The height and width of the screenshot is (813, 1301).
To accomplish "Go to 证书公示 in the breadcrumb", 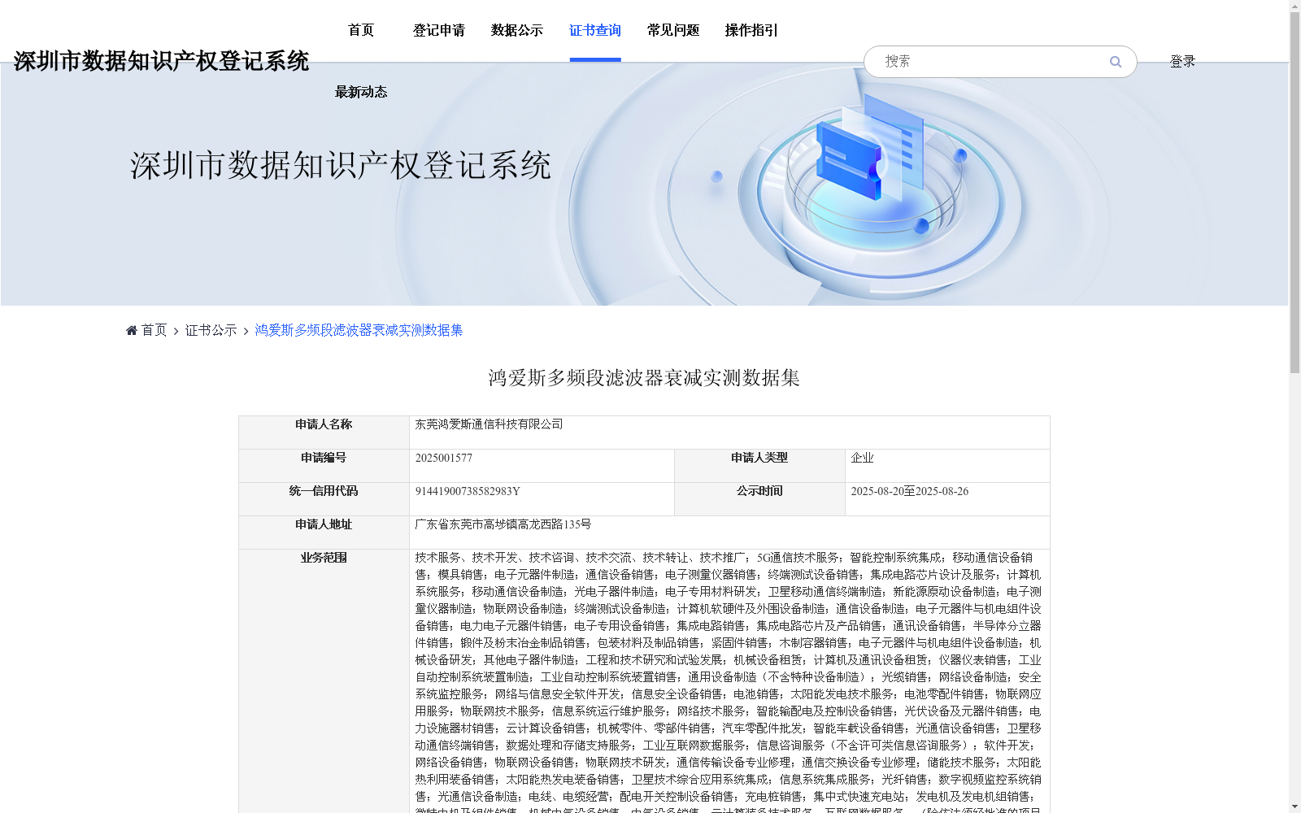I will (211, 330).
